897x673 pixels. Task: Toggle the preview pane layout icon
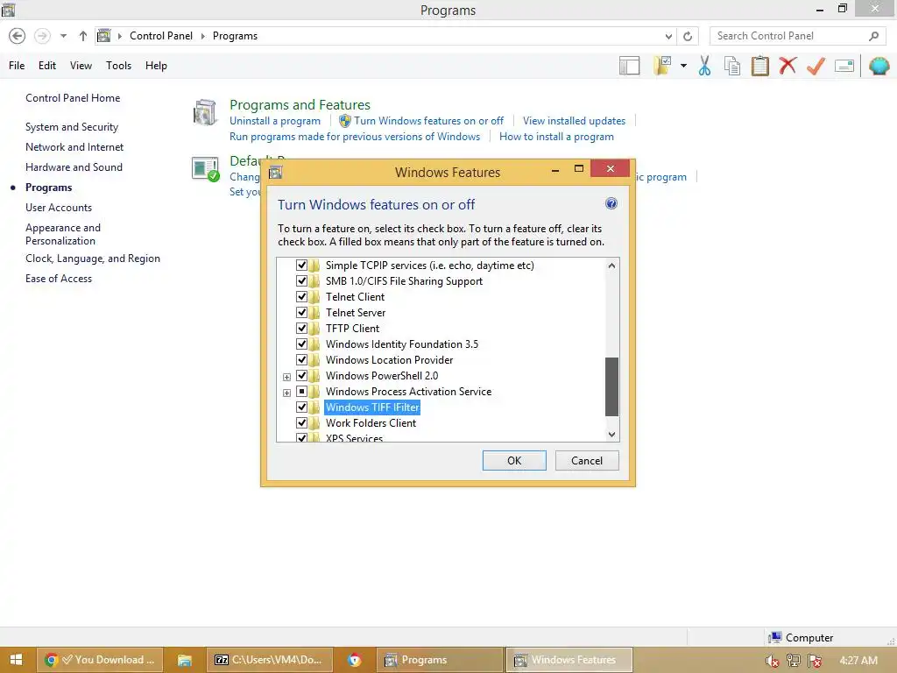(629, 66)
